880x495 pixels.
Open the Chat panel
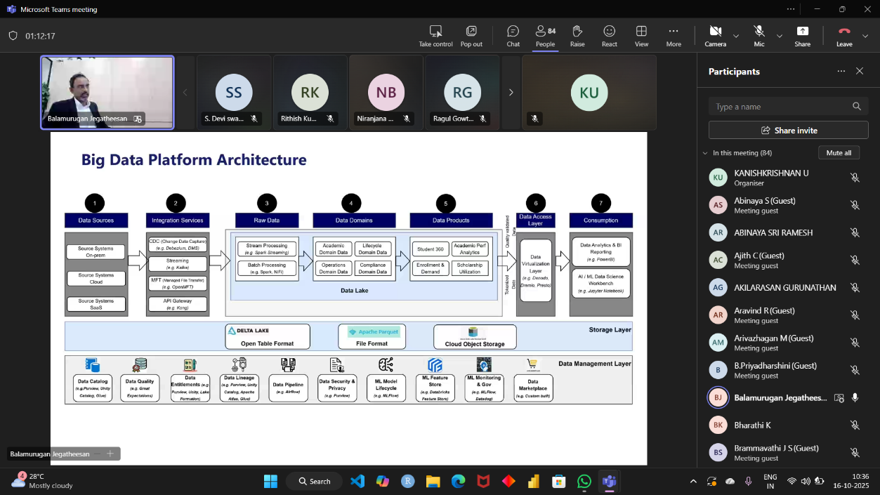click(x=513, y=36)
